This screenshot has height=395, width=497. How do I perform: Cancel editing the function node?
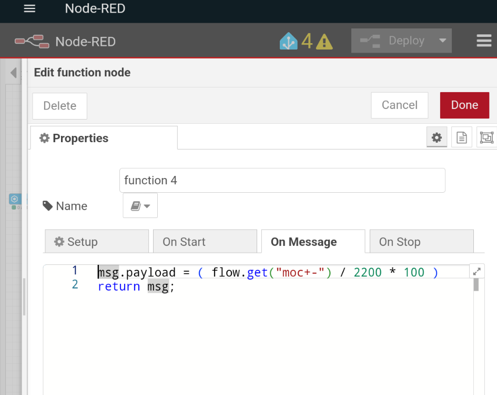399,105
